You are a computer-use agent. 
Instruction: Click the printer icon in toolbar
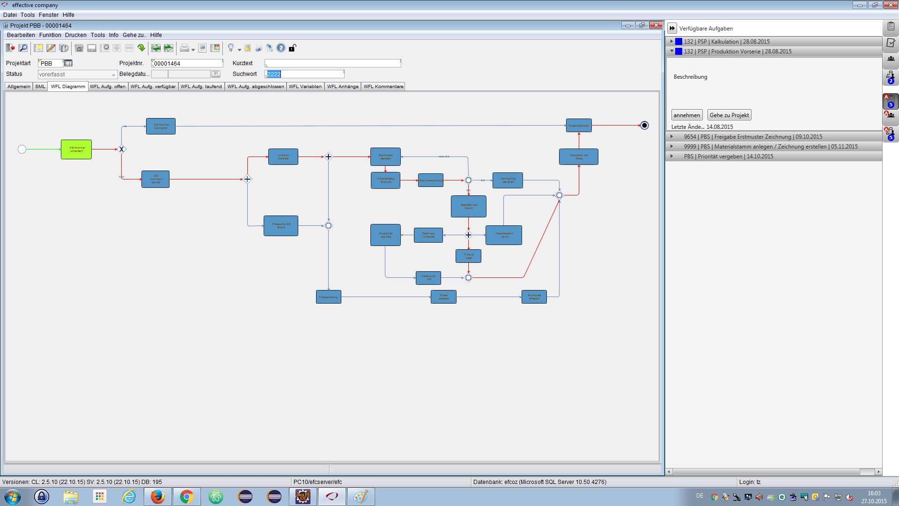pos(184,48)
